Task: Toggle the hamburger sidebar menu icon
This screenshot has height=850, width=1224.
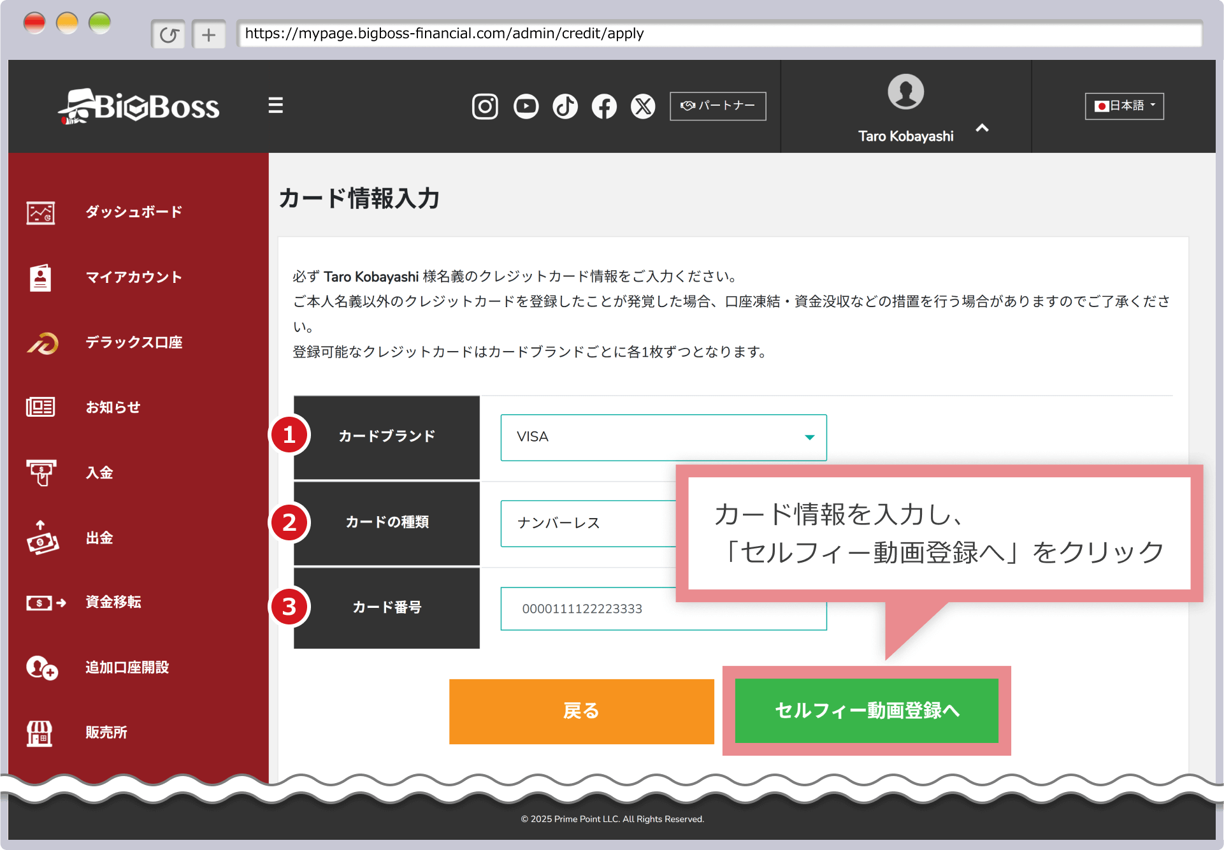Action: tap(275, 105)
